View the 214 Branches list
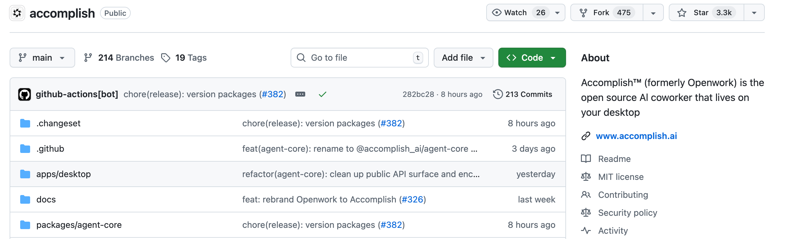The height and width of the screenshot is (239, 793). [x=119, y=58]
